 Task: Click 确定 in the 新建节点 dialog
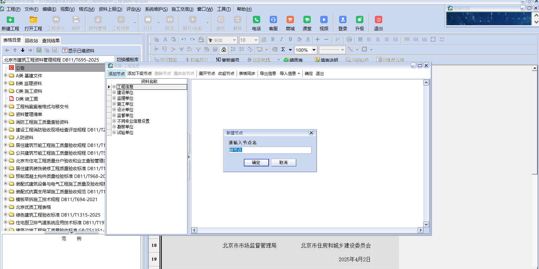coord(256,163)
